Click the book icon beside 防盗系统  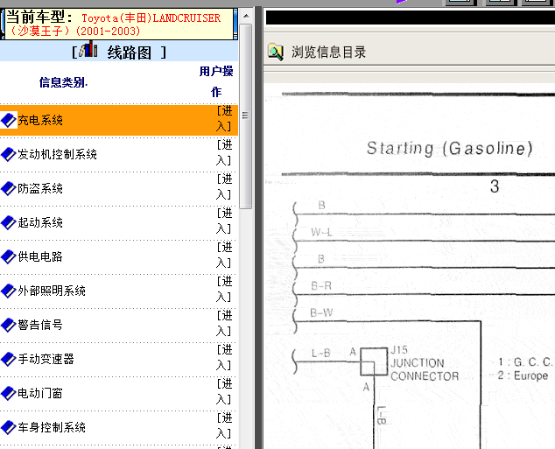point(9,188)
